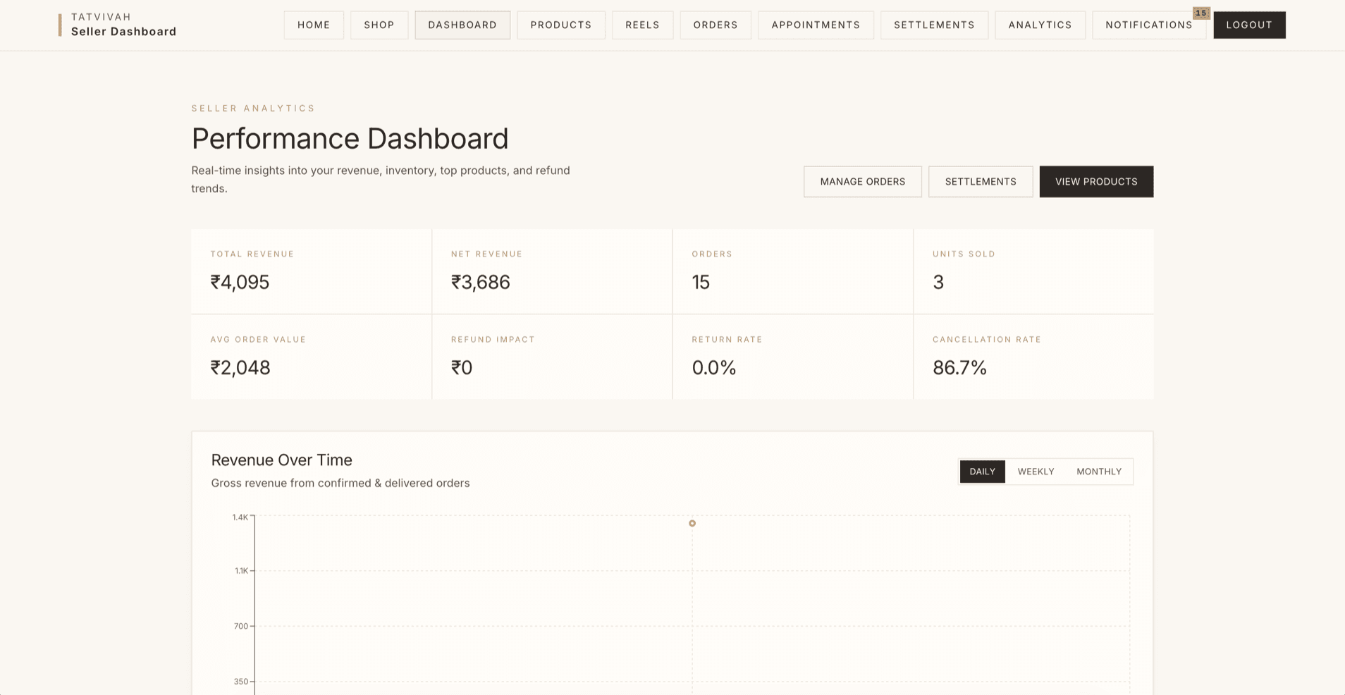Click the Revenue Over Time title
The width and height of the screenshot is (1345, 695).
[x=281, y=460]
